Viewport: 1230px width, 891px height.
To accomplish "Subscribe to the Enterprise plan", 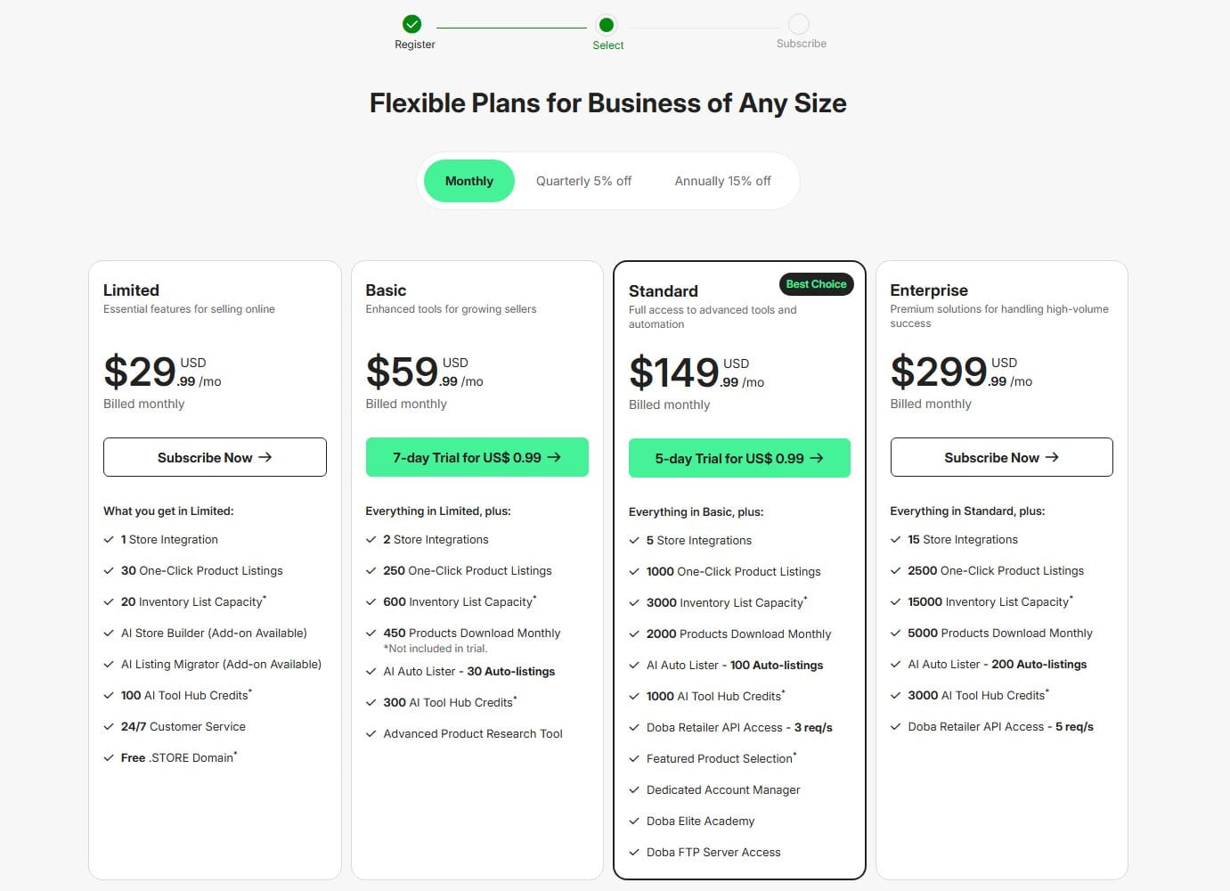I will click(x=1001, y=457).
